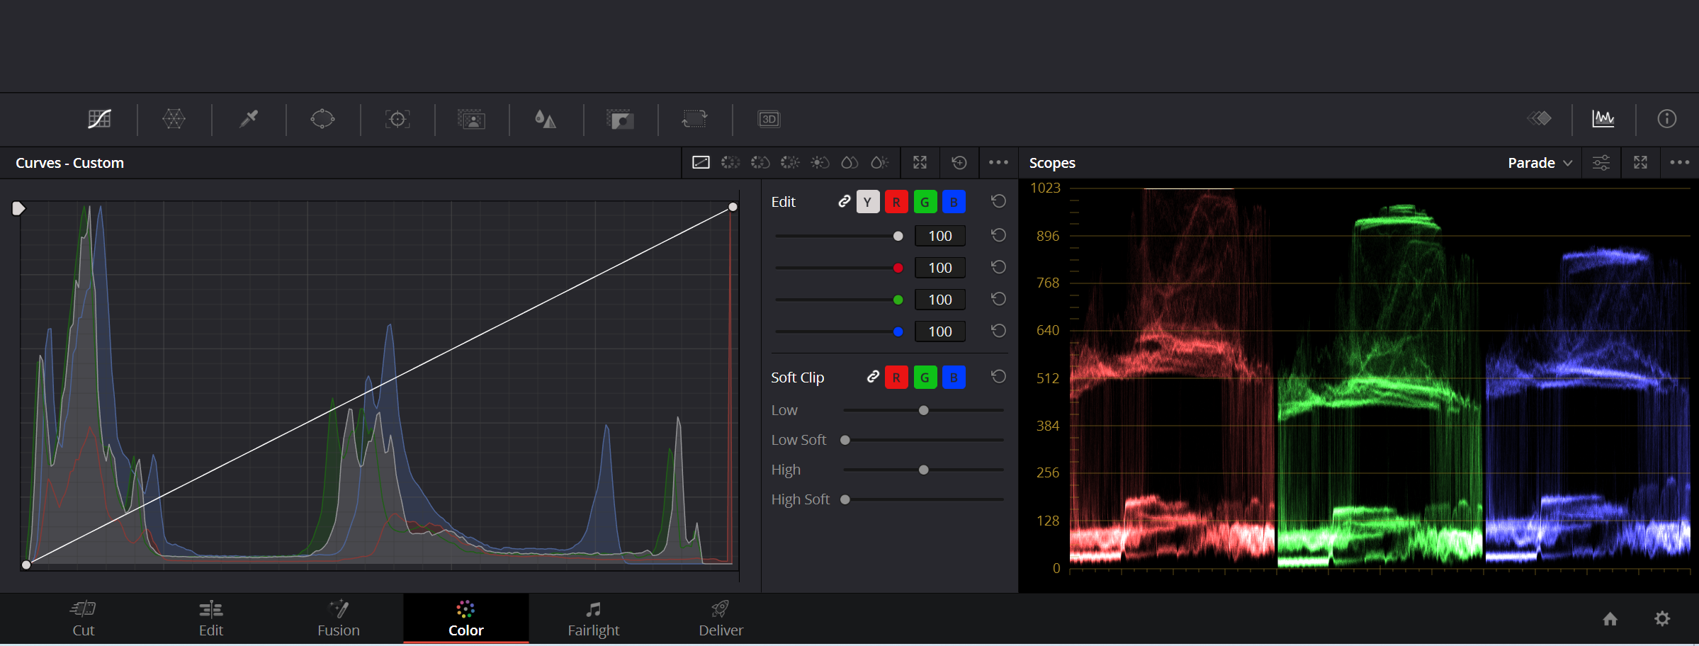This screenshot has width=1699, height=646.
Task: Select the Qualifier eyedropper palette
Action: [x=248, y=119]
